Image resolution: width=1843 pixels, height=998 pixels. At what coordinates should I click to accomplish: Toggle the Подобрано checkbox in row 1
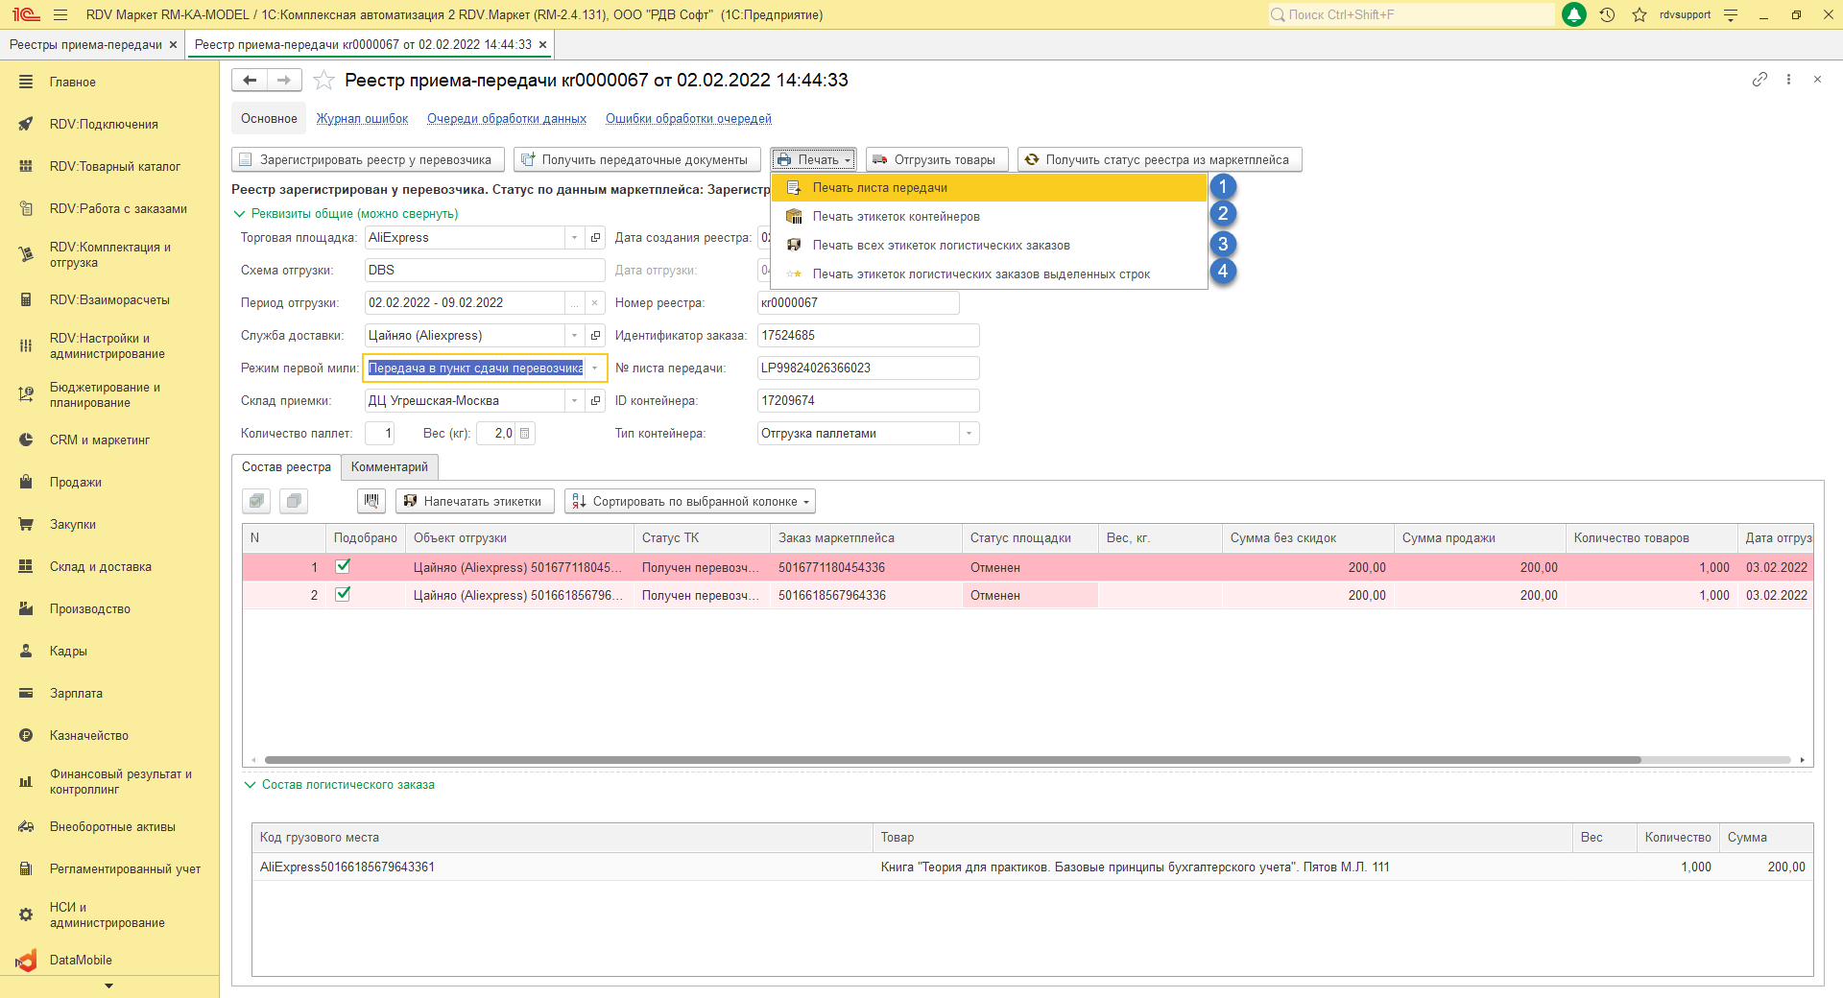(x=343, y=567)
